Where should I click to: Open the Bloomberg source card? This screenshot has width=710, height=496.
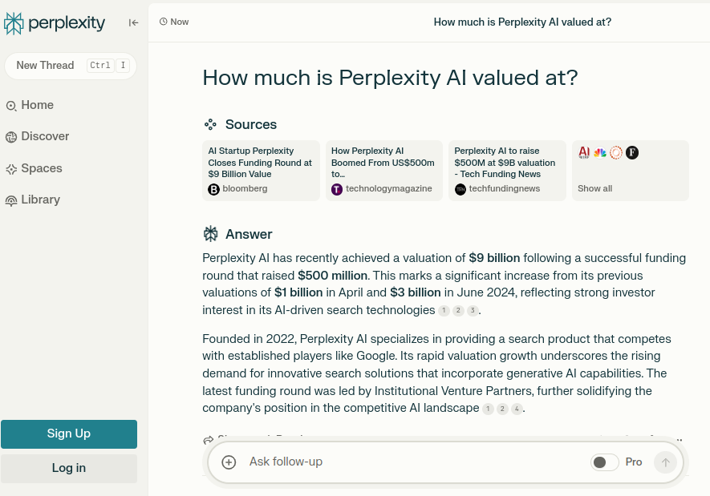(261, 170)
